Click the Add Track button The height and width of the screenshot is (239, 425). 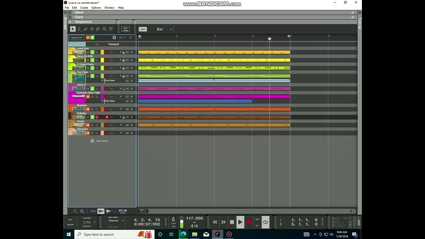point(99,141)
